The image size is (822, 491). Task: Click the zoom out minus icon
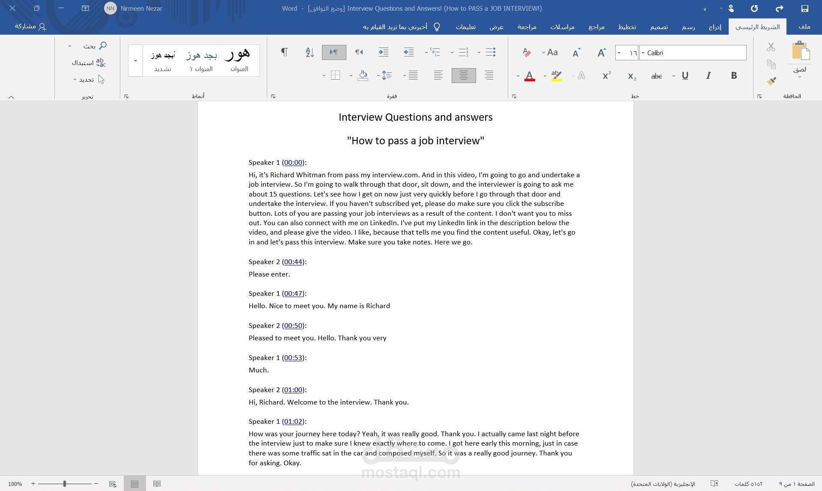[96, 484]
